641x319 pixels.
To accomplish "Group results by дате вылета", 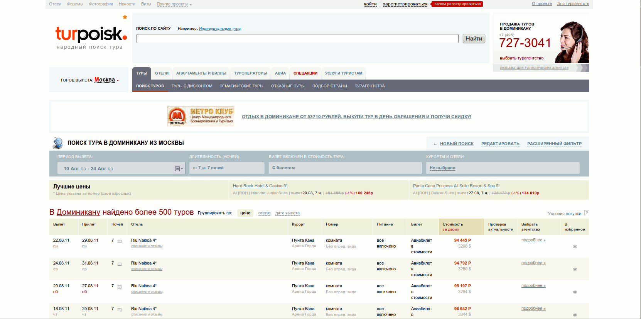I will (x=287, y=213).
